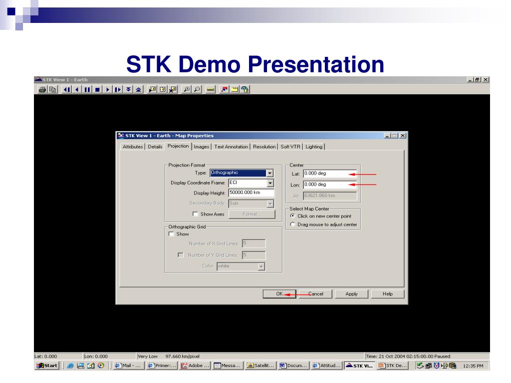Switch to the Adobe taskbar window

point(195,366)
